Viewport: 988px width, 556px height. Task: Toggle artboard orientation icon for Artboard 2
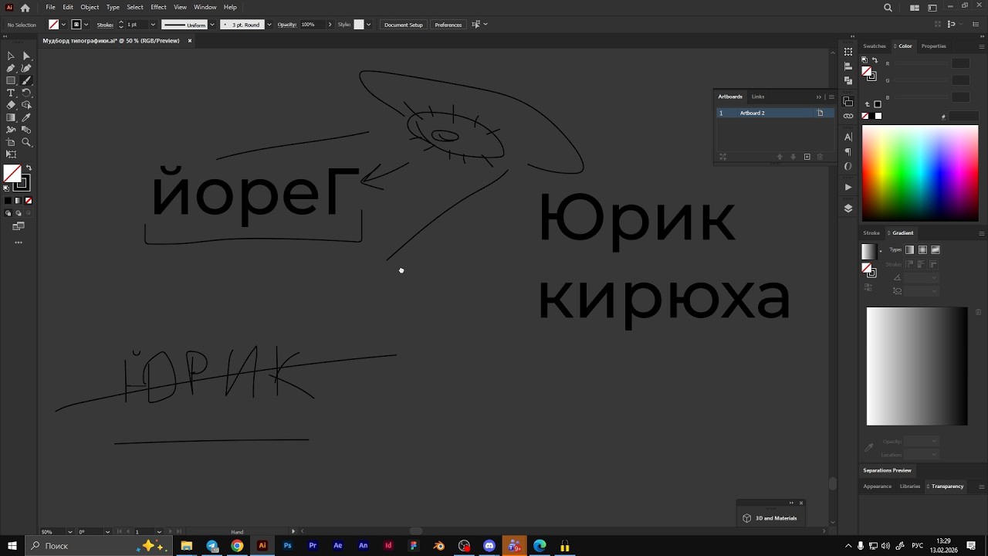pos(821,113)
